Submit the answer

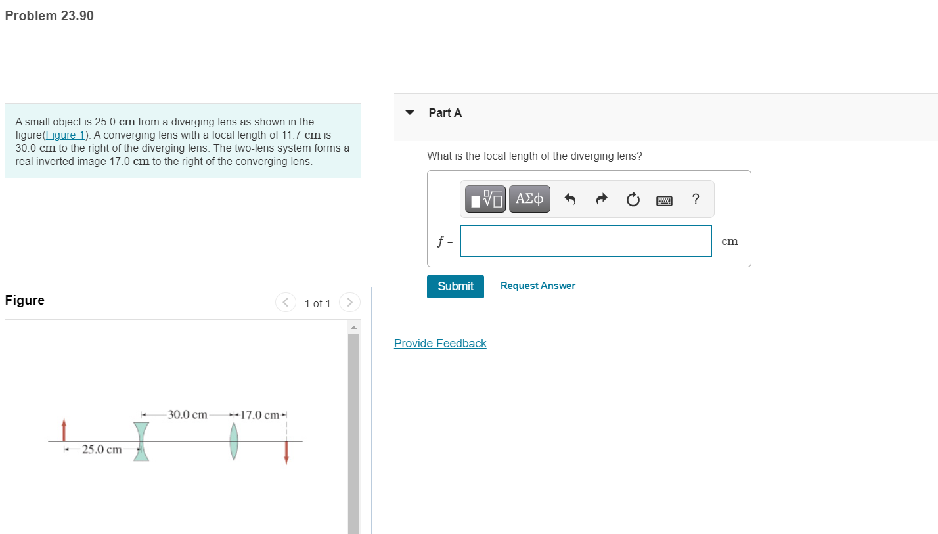click(x=455, y=286)
